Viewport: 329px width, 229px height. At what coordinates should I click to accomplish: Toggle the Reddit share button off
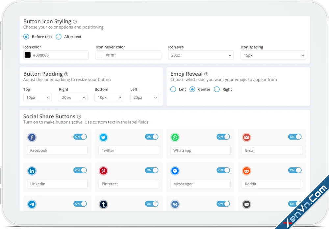click(x=295, y=170)
